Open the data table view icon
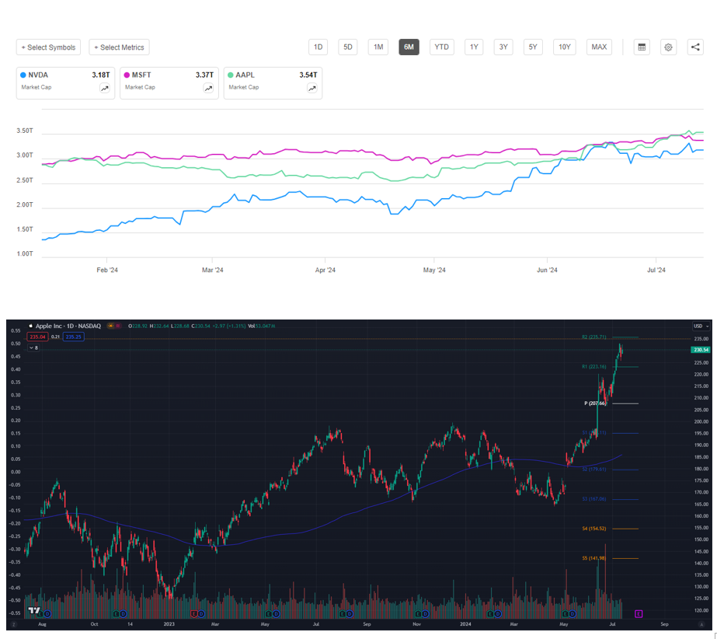 point(642,47)
